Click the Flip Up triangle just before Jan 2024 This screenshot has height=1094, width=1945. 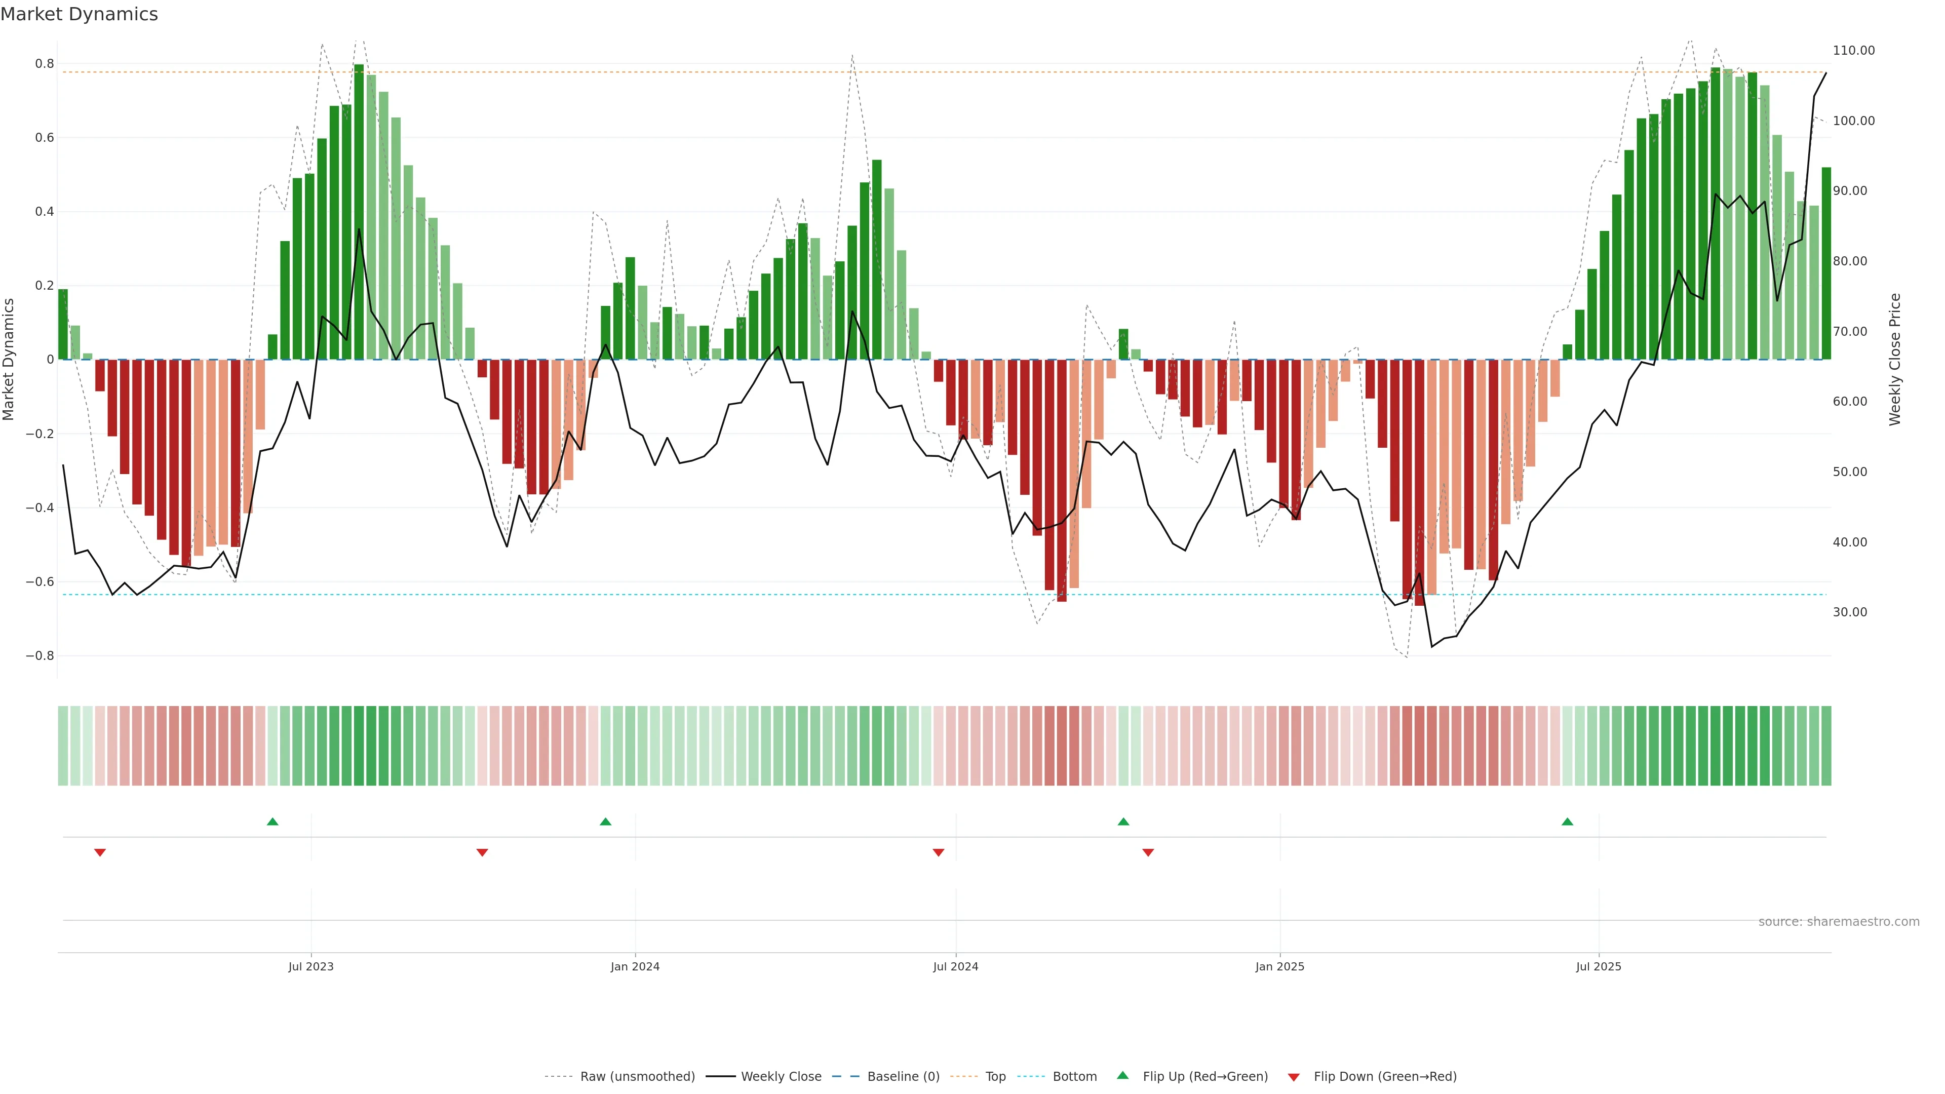point(606,822)
